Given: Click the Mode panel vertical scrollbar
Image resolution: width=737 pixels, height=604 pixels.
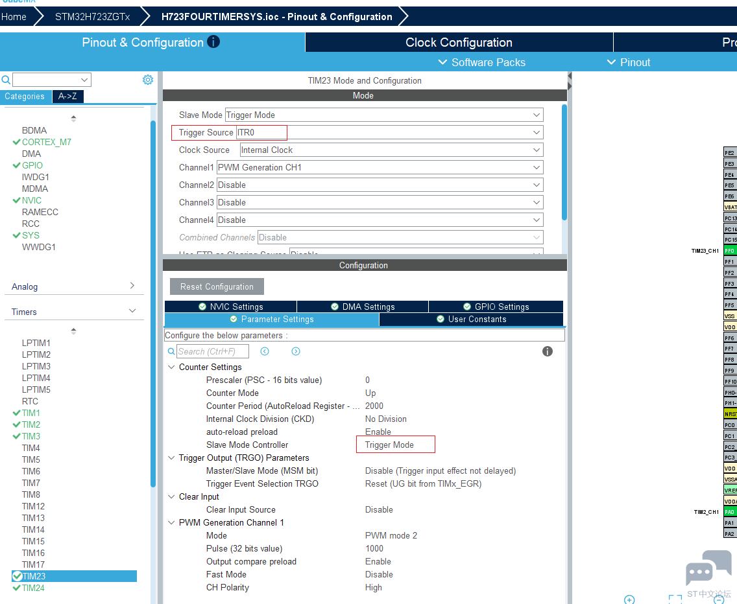Looking at the screenshot, I should click(564, 162).
